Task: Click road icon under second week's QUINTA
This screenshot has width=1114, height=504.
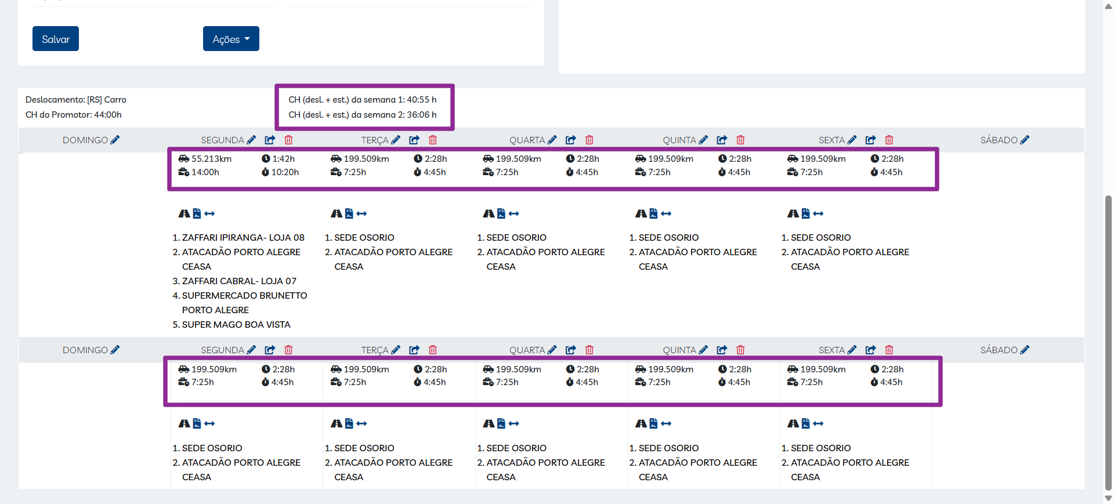Action: pos(641,423)
